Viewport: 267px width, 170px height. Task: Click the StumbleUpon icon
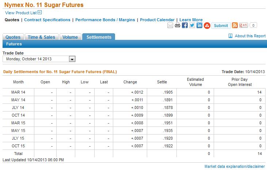tap(207, 26)
